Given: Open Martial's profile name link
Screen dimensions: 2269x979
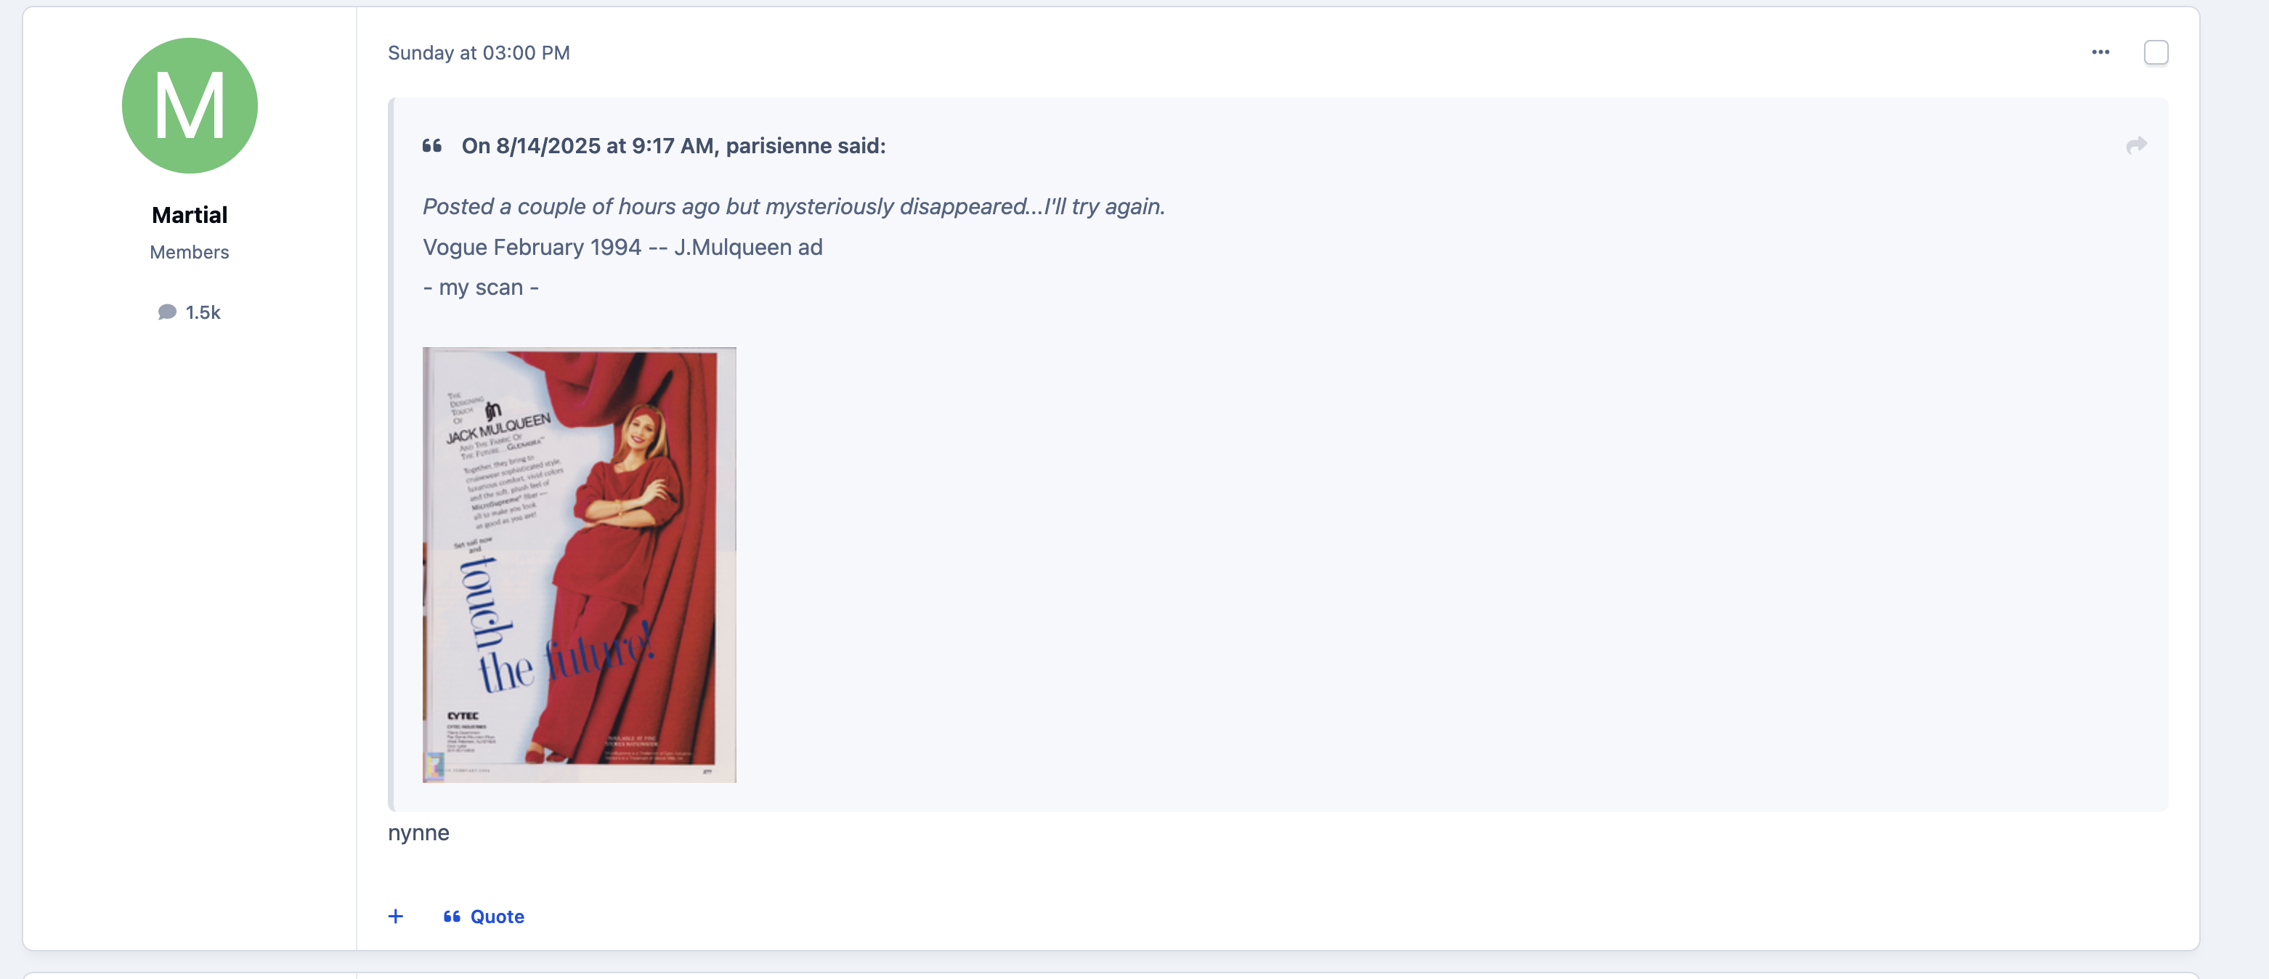Looking at the screenshot, I should pos(190,215).
